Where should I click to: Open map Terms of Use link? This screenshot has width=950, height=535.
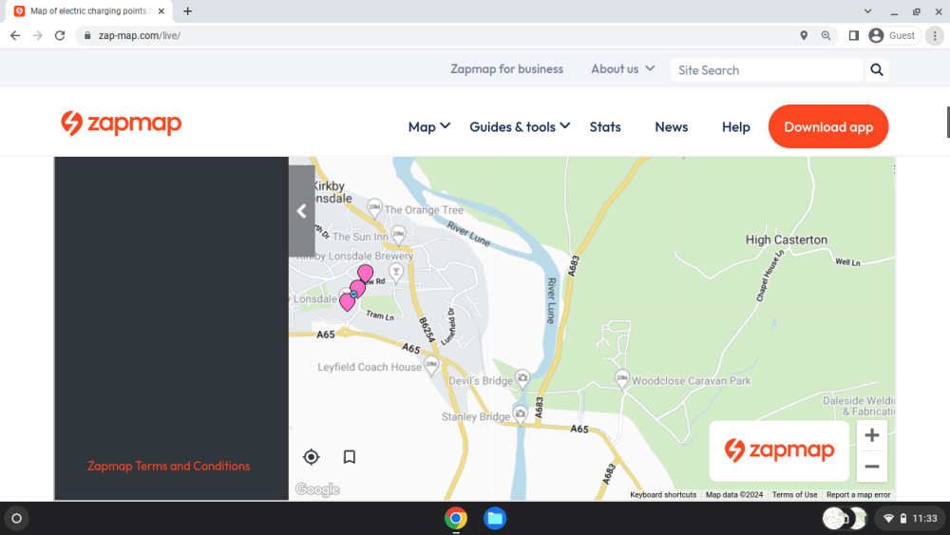click(x=795, y=495)
